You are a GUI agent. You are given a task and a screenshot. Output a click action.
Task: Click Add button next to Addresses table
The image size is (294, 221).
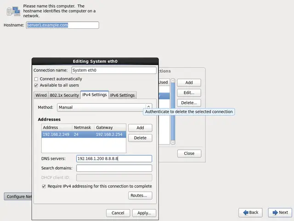click(x=140, y=128)
